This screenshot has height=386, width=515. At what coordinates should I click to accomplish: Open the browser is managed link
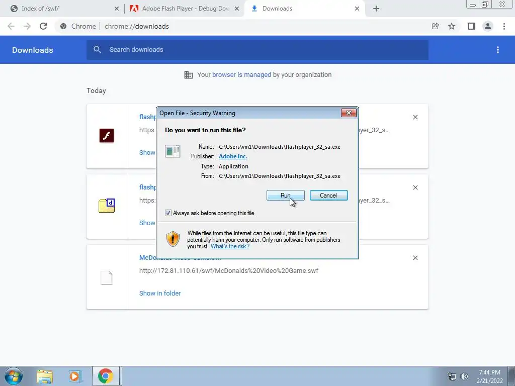click(x=241, y=74)
